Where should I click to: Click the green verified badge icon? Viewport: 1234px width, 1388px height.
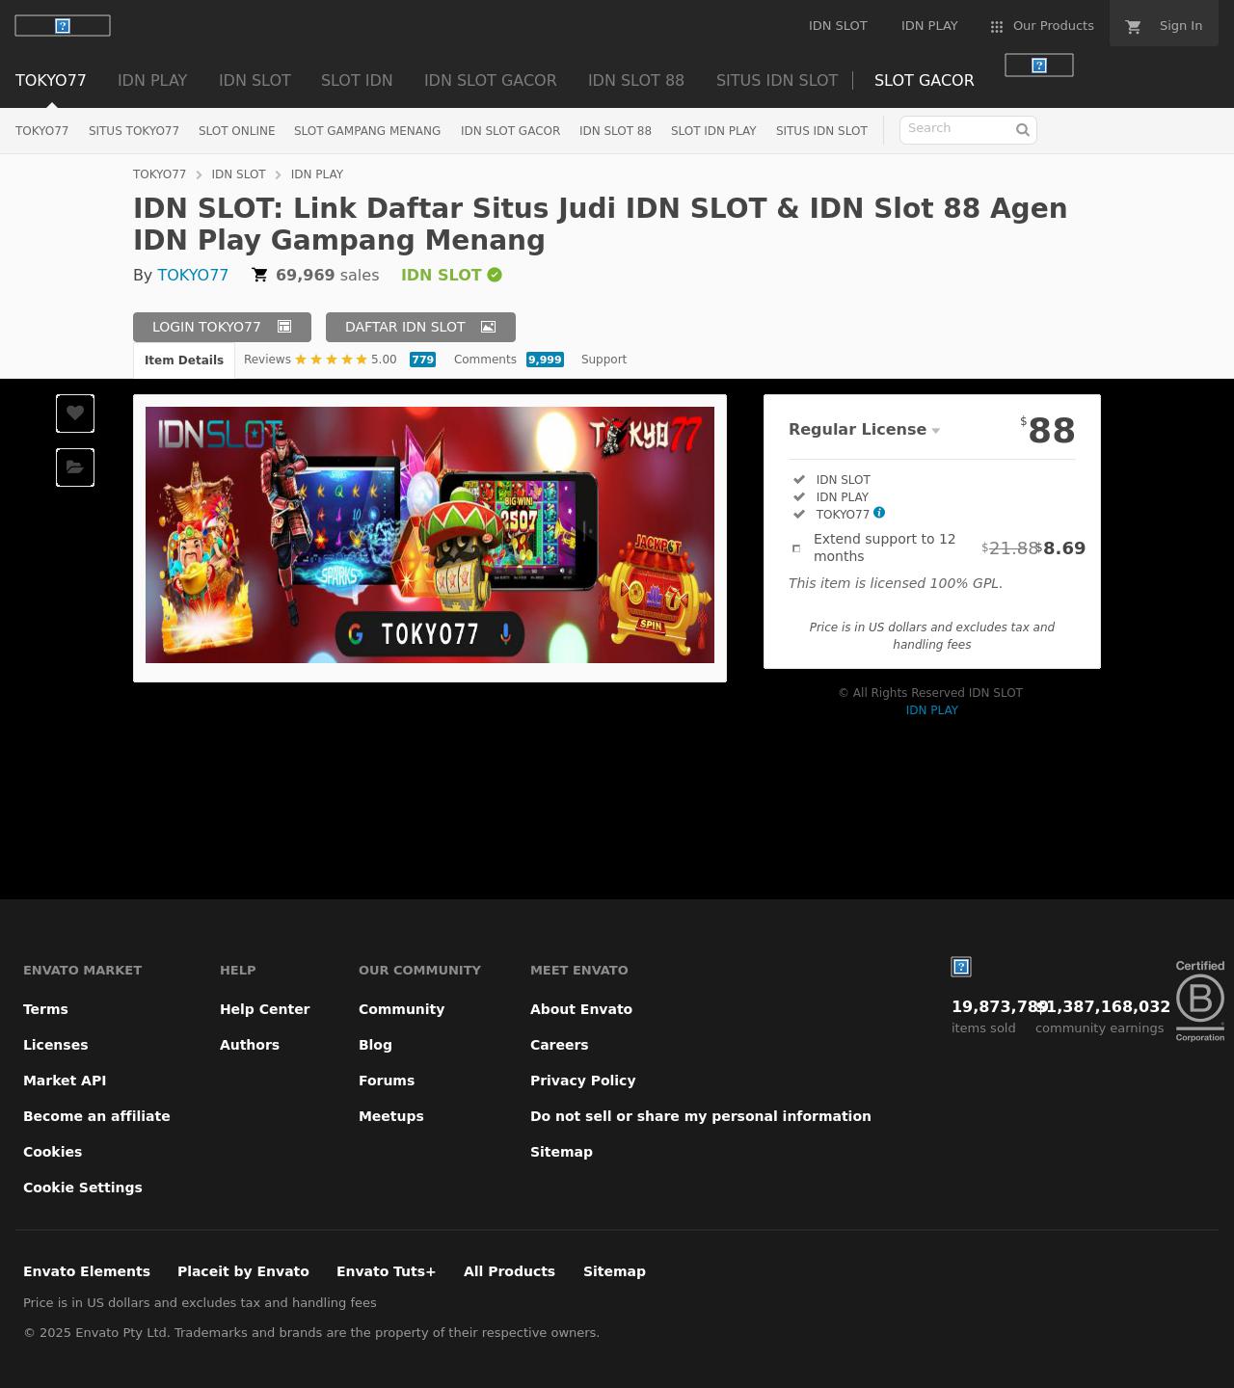[x=495, y=275]
